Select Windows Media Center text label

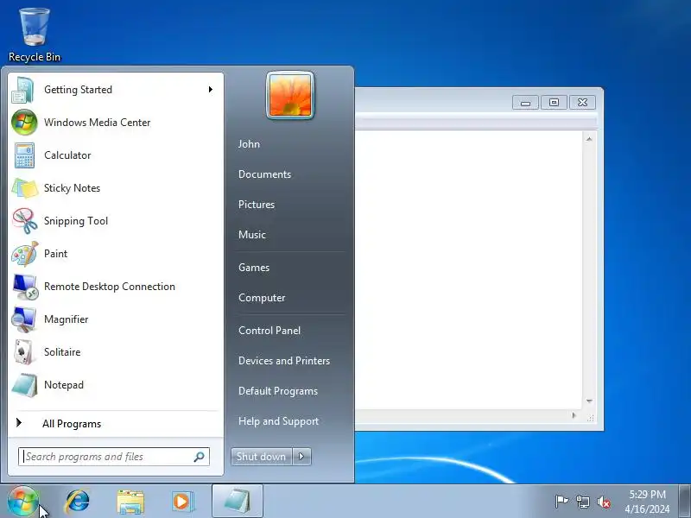[x=98, y=123]
